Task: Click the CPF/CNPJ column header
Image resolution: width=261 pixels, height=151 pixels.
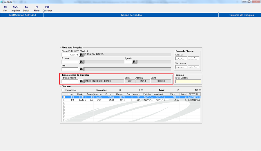Action: point(194,94)
